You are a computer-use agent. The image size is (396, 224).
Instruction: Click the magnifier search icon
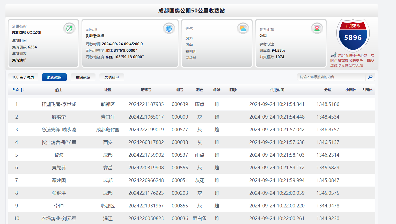pyautogui.click(x=370, y=77)
